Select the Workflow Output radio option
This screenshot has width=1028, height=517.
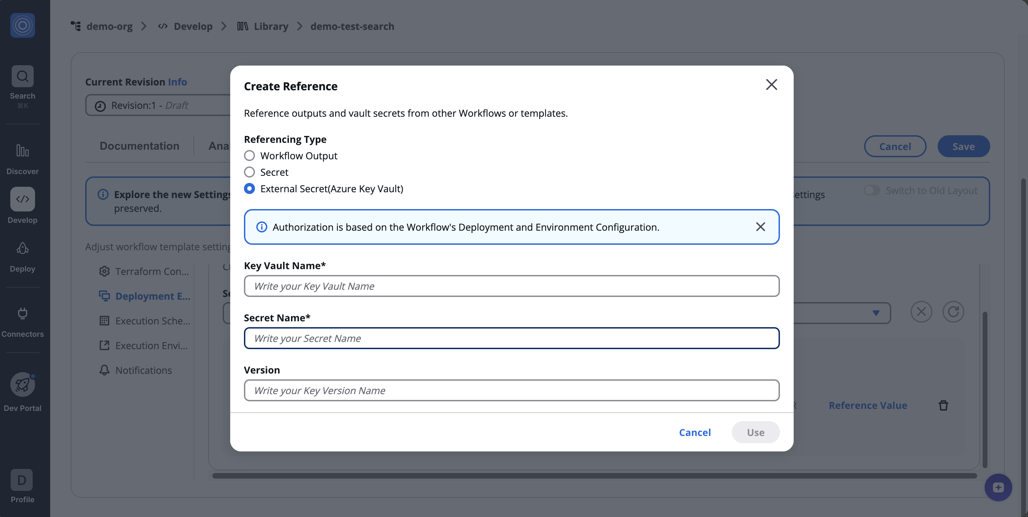point(249,156)
